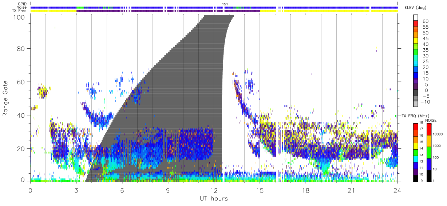Select the TX FRQ (MHz) legend title
This screenshot has height=206, width=447.
415,115
